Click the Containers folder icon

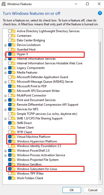tap(14, 36)
